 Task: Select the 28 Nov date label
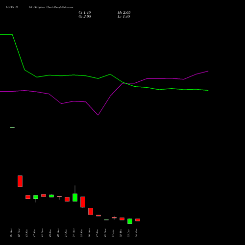click(105, 233)
